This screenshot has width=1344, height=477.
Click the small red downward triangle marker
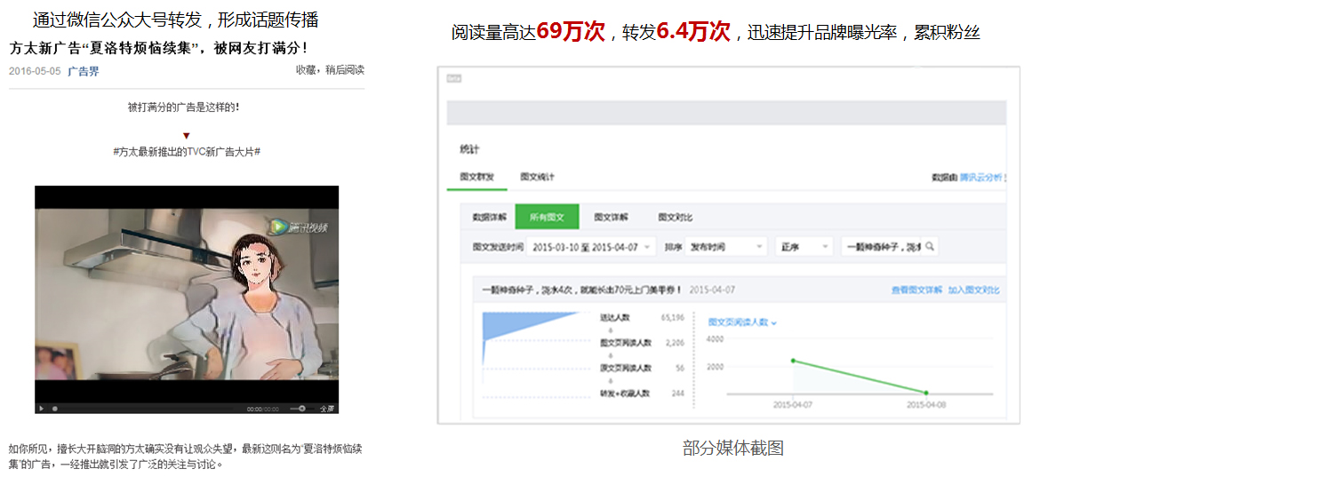pos(186,136)
